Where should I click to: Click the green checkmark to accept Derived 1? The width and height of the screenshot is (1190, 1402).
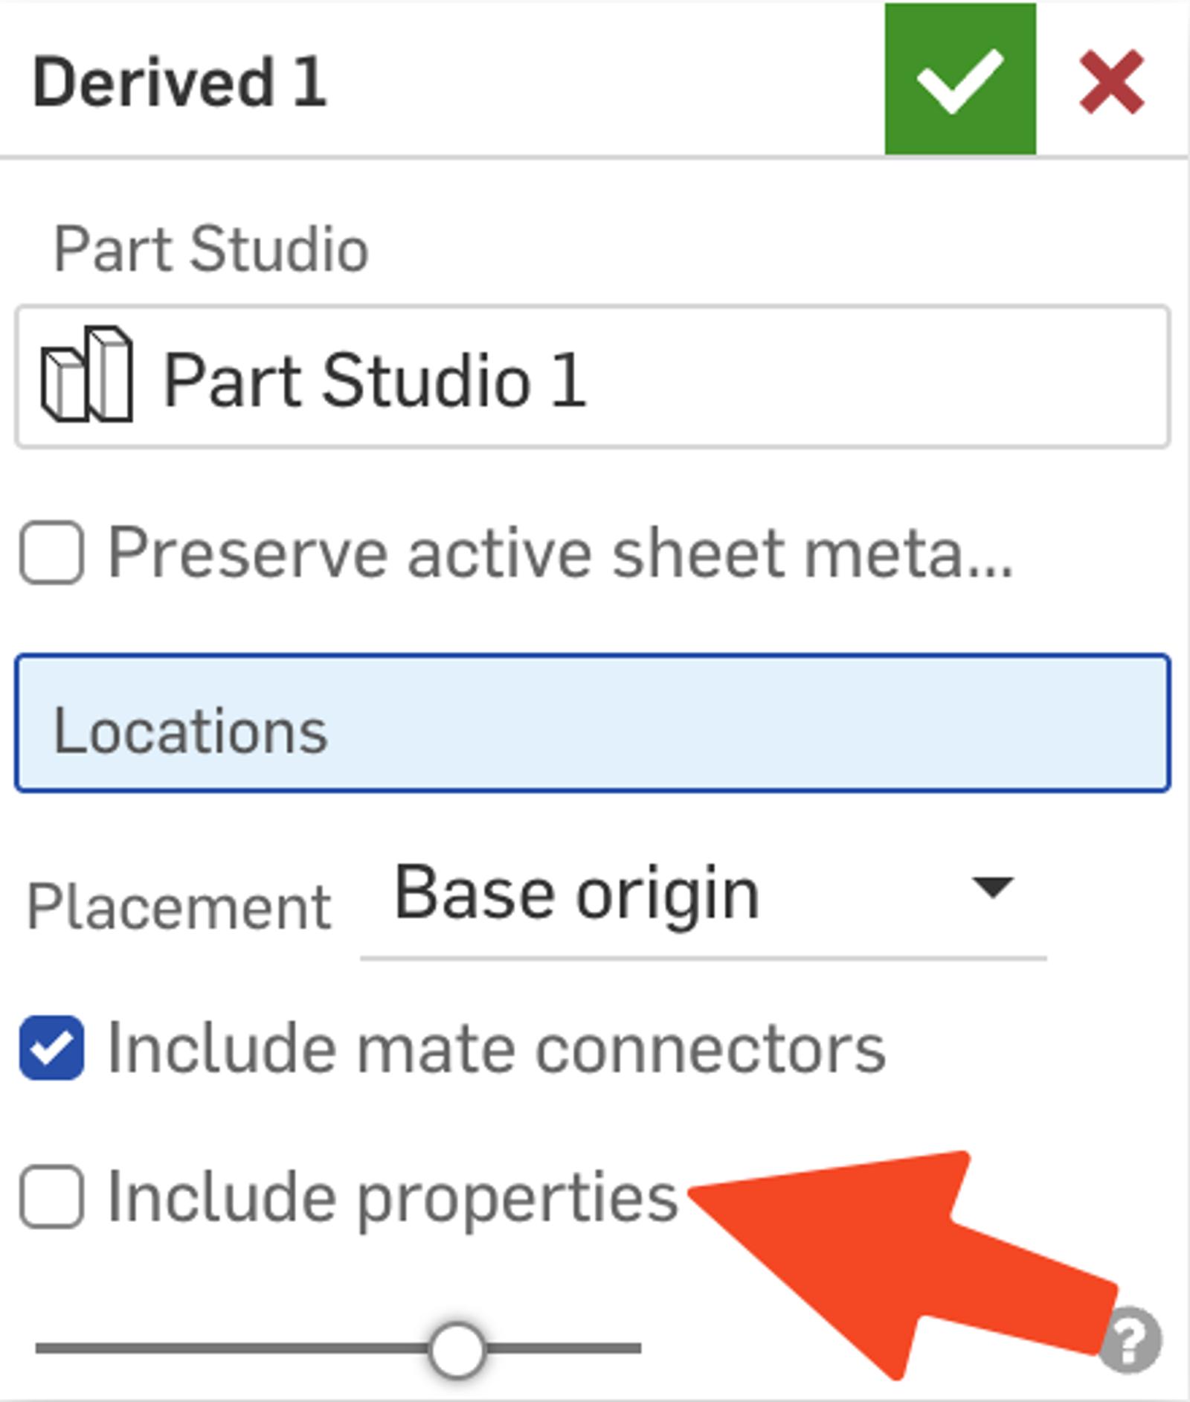[x=959, y=78]
